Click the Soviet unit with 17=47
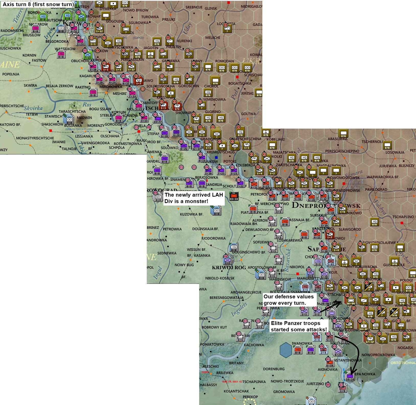 tap(370, 339)
